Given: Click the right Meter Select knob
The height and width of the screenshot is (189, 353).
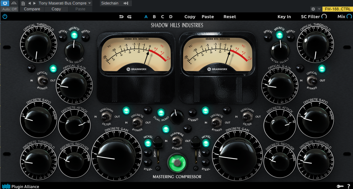Looking at the screenshot, I should pos(280,50).
